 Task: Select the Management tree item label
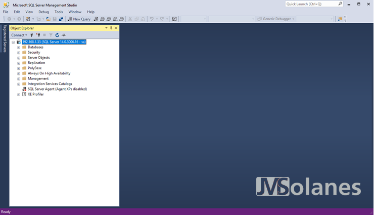point(38,78)
